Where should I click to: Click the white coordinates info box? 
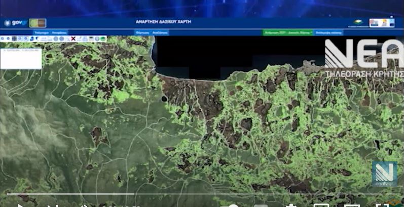pyautogui.click(x=21, y=59)
